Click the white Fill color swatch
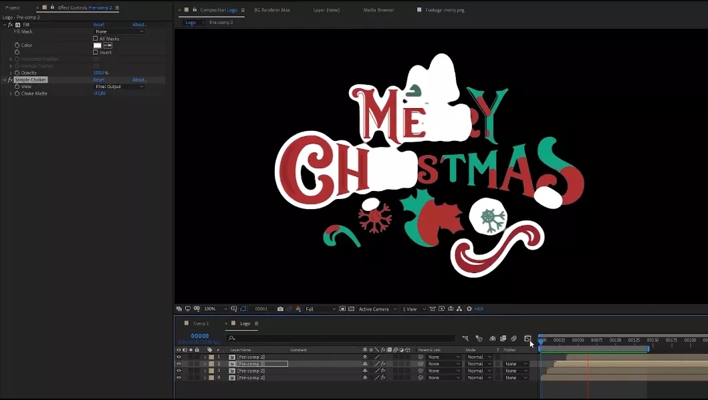The width and height of the screenshot is (708, 400). click(98, 45)
